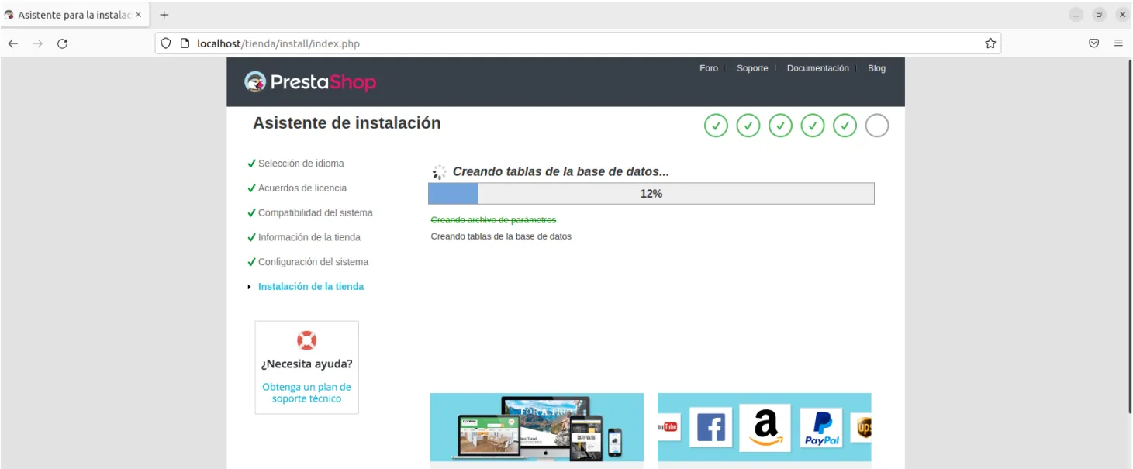Open the Foro link in header
Image resolution: width=1133 pixels, height=469 pixels.
[x=708, y=68]
